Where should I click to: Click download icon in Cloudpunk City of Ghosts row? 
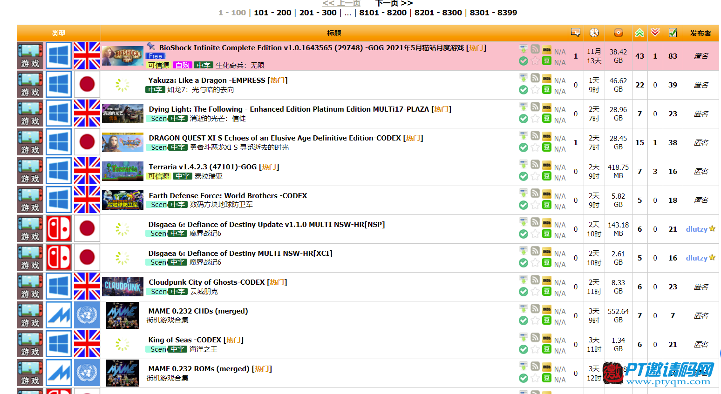(x=524, y=280)
